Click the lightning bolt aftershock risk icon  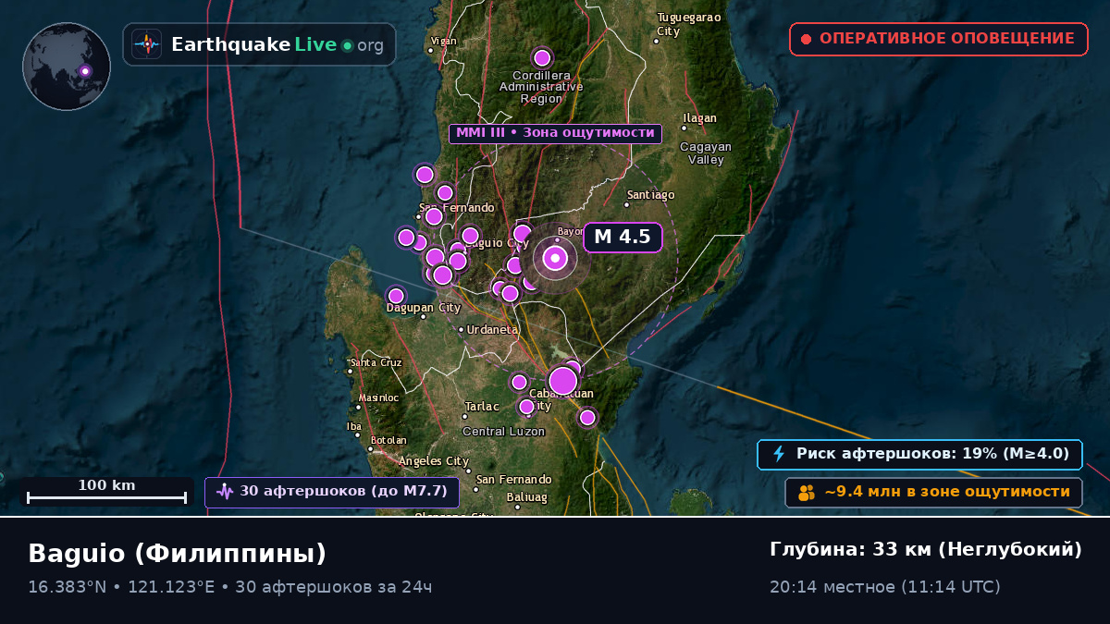click(x=779, y=454)
